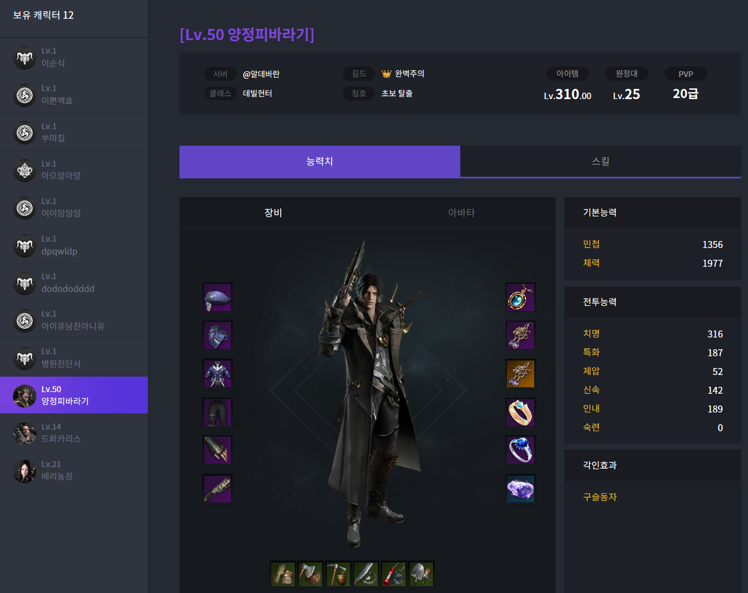
Task: Open the necklace accessory icon
Action: tap(520, 297)
